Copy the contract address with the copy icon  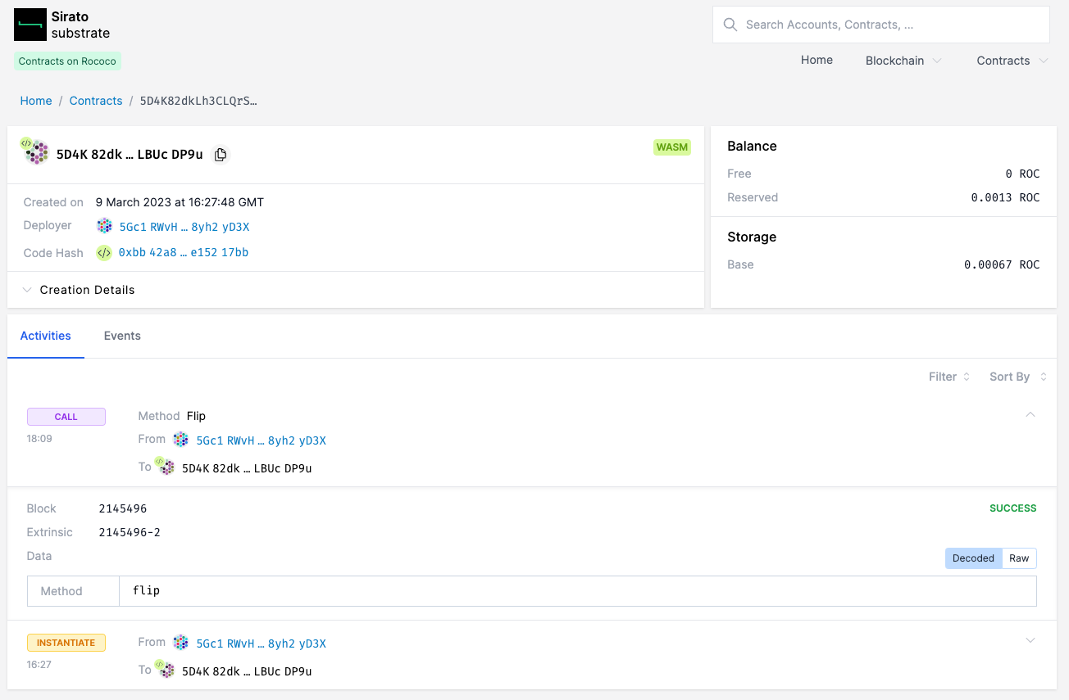pos(220,155)
